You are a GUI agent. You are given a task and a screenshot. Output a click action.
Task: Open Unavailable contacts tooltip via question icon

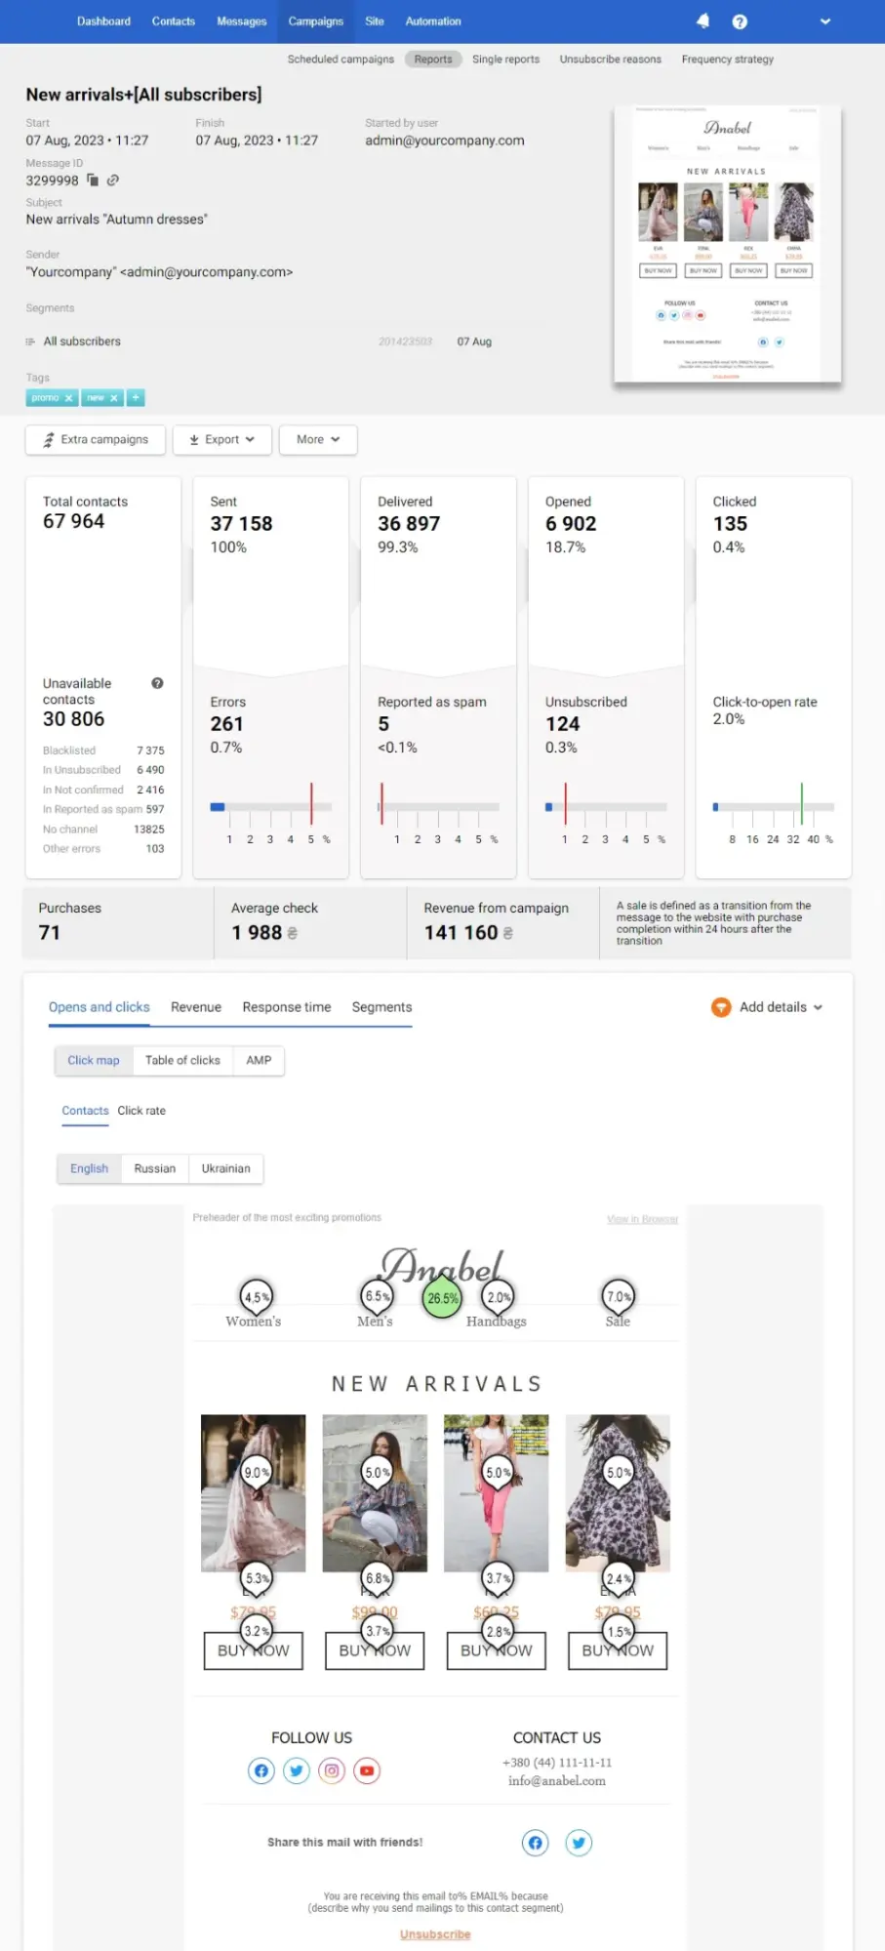[x=157, y=683]
